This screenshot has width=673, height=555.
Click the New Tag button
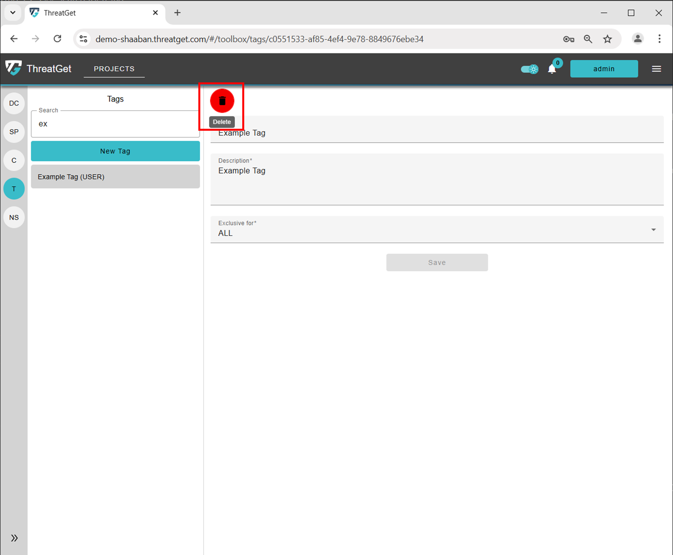pyautogui.click(x=115, y=151)
